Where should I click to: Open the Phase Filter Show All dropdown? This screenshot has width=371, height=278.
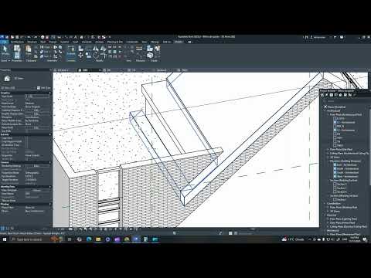[38, 208]
